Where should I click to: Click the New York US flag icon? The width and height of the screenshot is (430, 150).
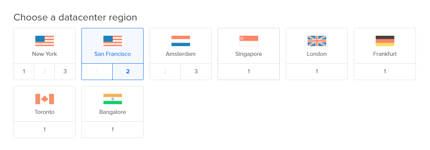(45, 41)
